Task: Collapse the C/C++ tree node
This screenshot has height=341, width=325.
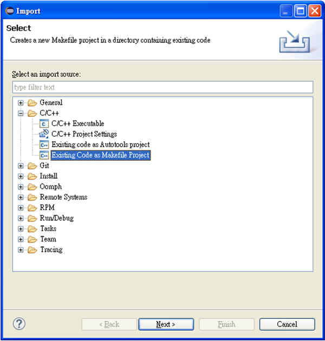Action: [x=21, y=113]
